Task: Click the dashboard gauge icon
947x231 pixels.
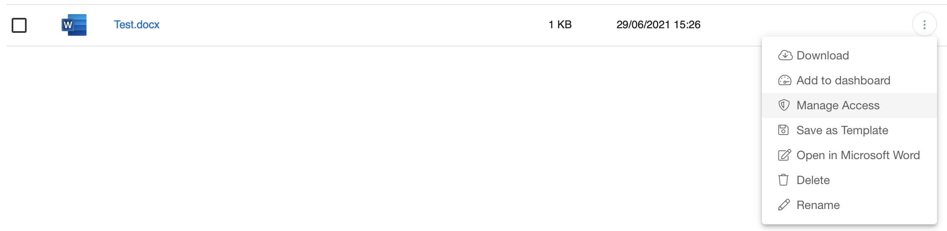Action: 785,80
